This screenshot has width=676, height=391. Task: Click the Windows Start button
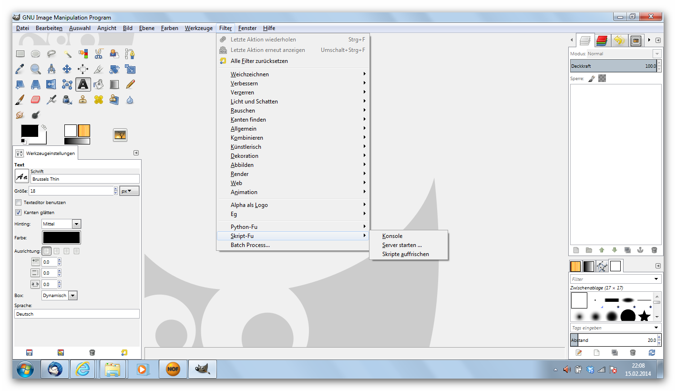pos(25,369)
